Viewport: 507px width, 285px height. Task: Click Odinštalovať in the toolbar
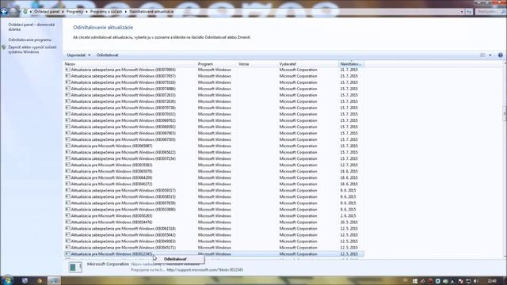[108, 55]
